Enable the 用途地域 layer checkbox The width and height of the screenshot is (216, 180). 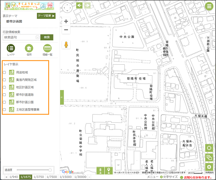click(4, 72)
